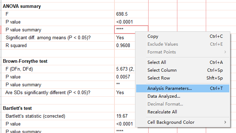Expand the Cell Background Color submenu arrow
The width and height of the screenshot is (236, 133).
click(x=225, y=122)
